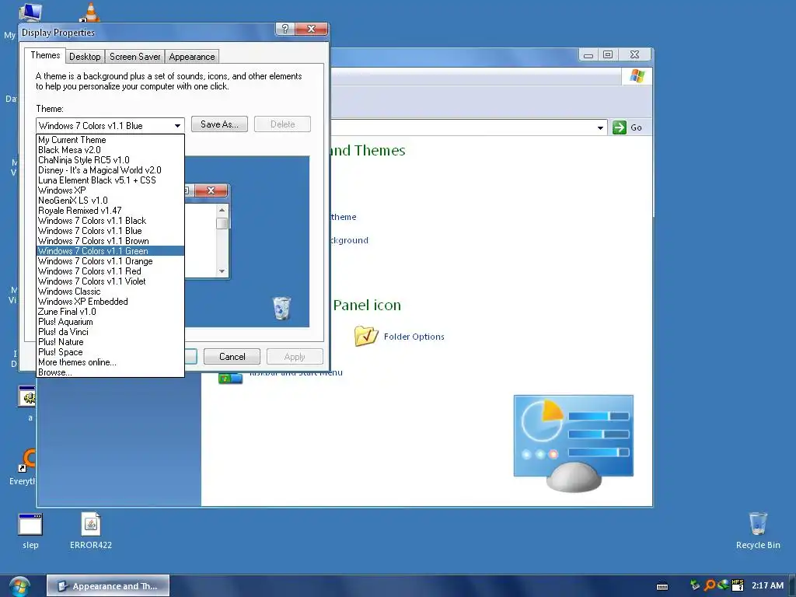Image resolution: width=796 pixels, height=597 pixels.
Task: Select Windows 7 Colors v1.1 Violet
Action: pyautogui.click(x=110, y=281)
